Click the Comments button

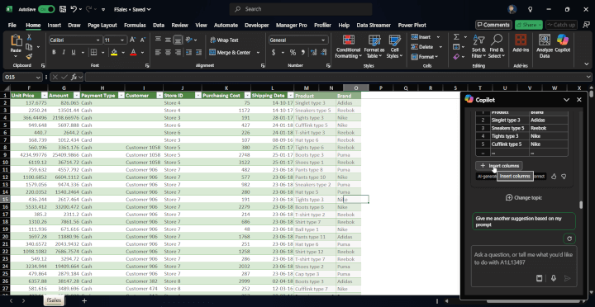493,25
